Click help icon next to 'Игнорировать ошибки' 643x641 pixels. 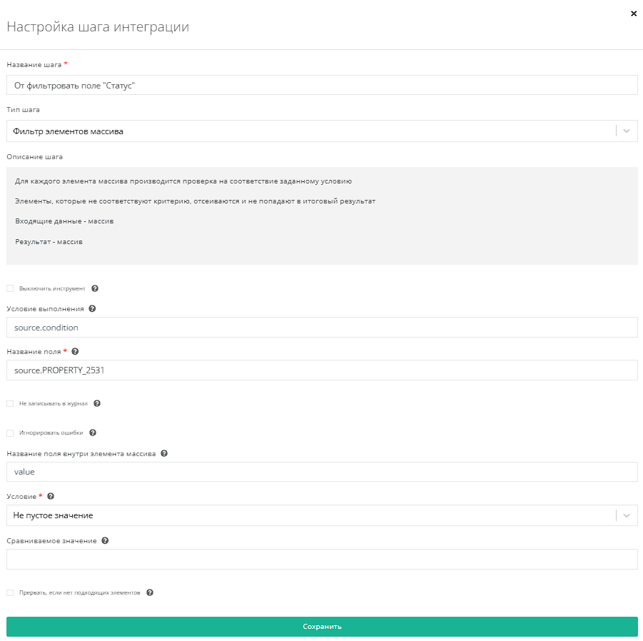(x=93, y=433)
